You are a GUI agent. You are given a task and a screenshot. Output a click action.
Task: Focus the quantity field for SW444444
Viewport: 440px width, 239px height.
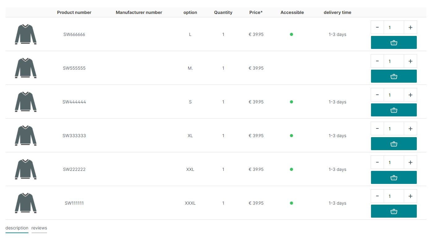pyautogui.click(x=394, y=95)
